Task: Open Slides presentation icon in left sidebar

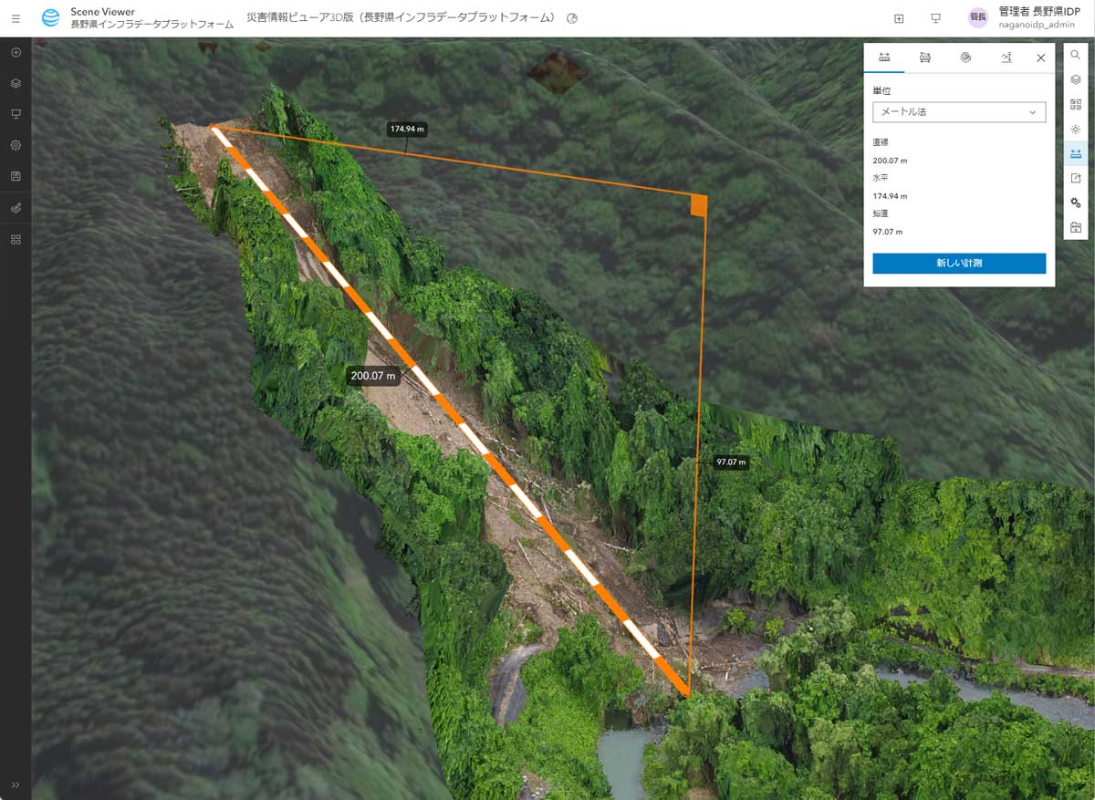Action: 16,114
